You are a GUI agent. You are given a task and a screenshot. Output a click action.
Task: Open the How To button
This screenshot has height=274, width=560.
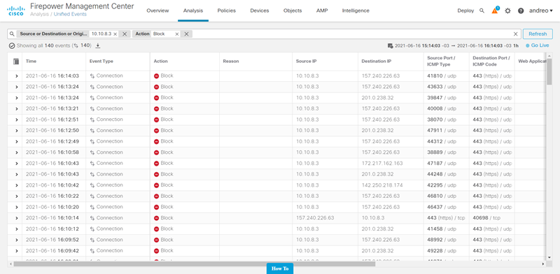280,268
